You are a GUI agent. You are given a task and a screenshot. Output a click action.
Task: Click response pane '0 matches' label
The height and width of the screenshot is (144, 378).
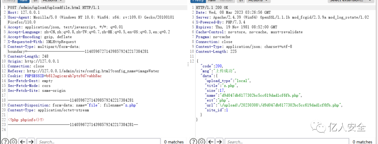[x=362, y=142]
